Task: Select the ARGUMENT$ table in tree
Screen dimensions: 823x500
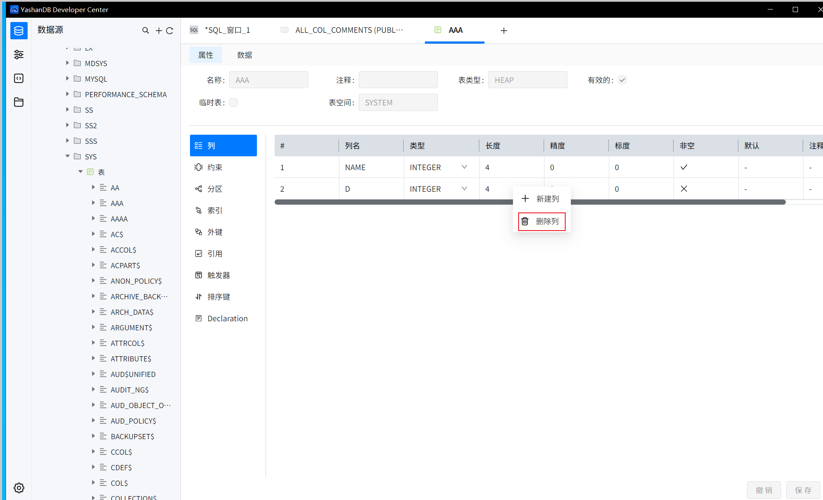Action: tap(131, 327)
